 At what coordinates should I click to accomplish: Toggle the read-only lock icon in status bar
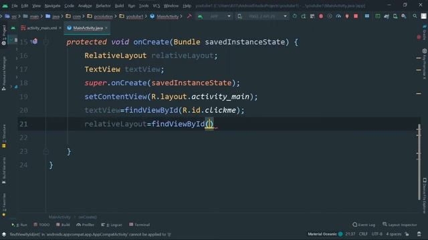(x=407, y=234)
